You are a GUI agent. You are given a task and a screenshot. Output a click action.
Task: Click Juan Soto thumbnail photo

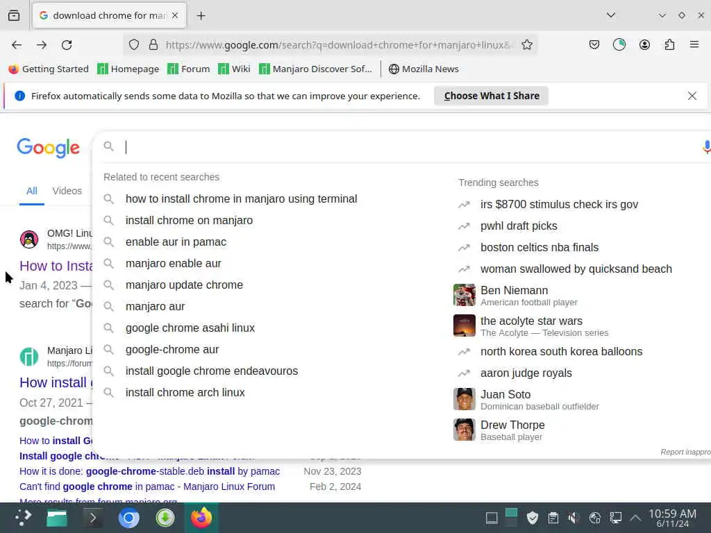pyautogui.click(x=465, y=399)
